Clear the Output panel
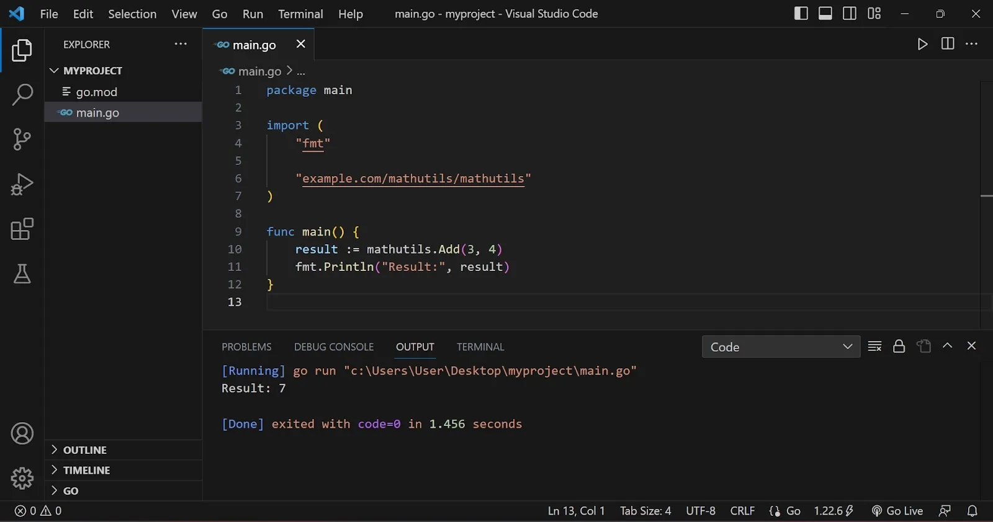993x522 pixels. [x=874, y=346]
